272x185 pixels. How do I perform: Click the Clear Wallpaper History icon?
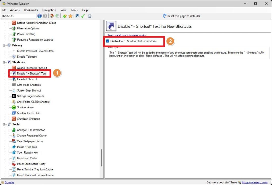click(x=14, y=141)
